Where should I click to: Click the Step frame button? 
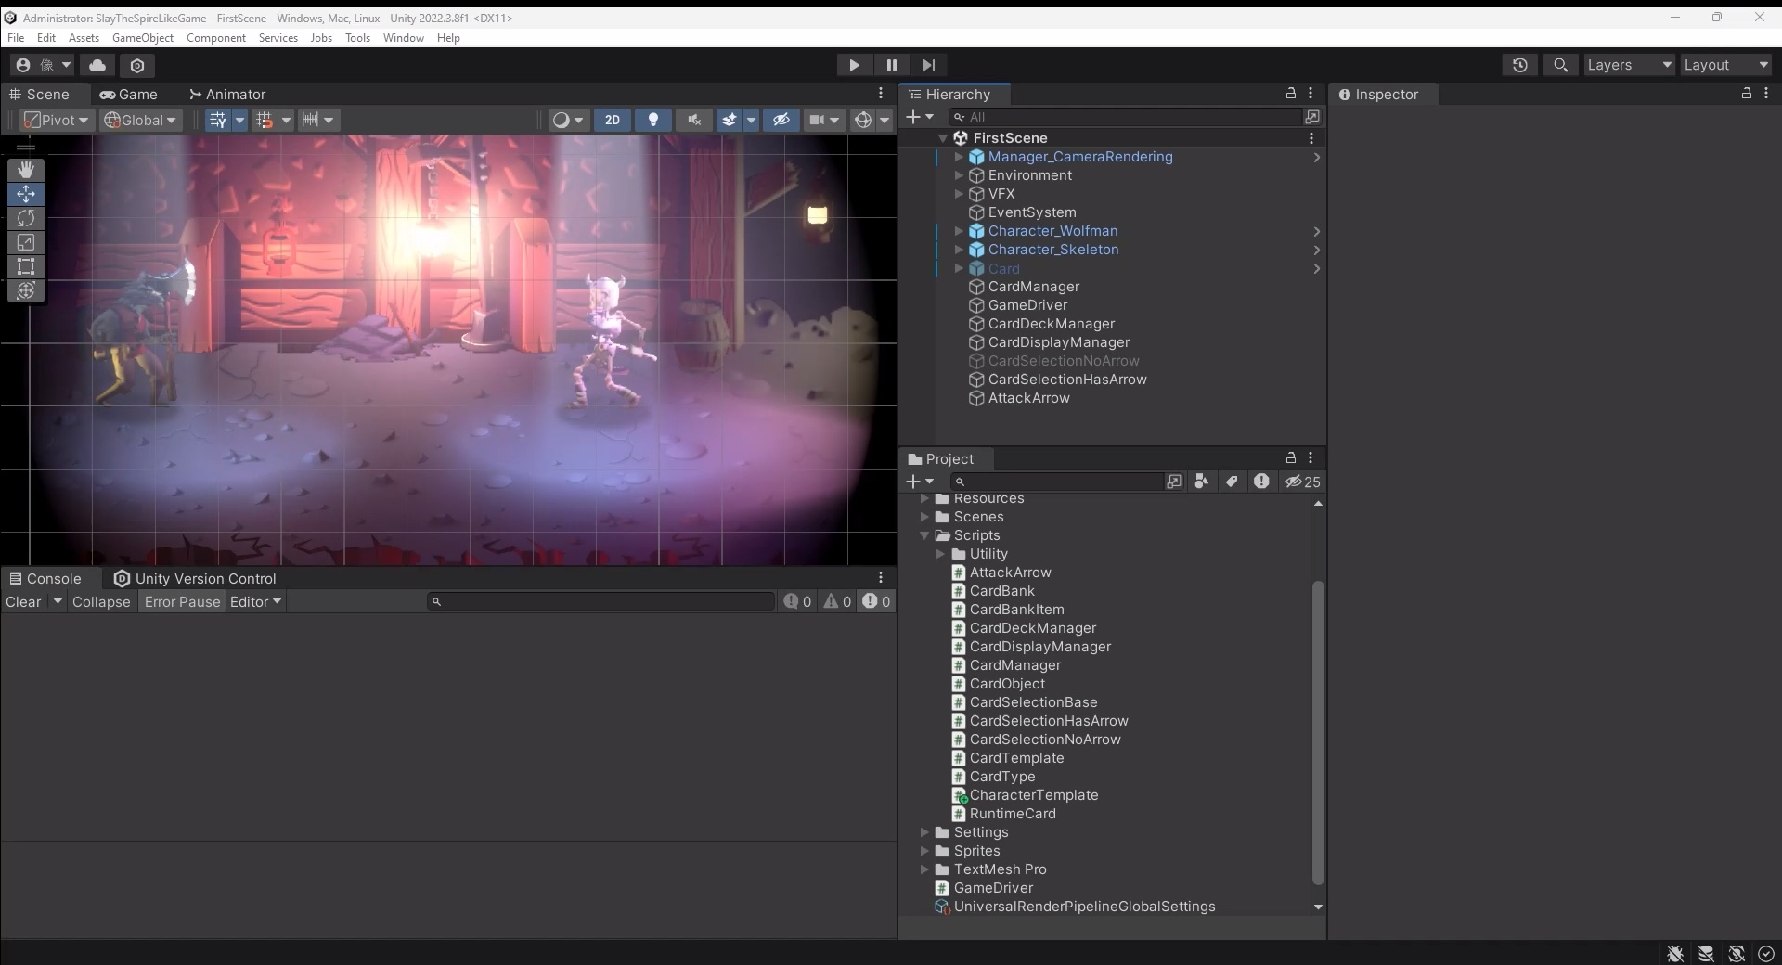coord(929,65)
